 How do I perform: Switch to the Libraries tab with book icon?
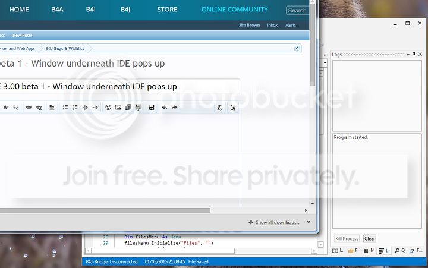pos(338,251)
